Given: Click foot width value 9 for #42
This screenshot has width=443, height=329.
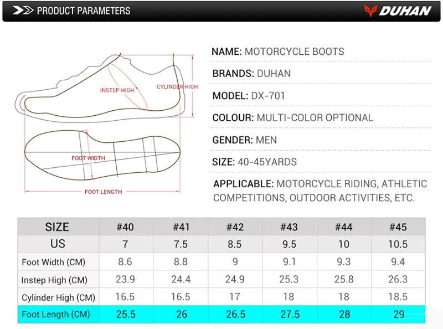Looking at the screenshot, I should tap(235, 262).
